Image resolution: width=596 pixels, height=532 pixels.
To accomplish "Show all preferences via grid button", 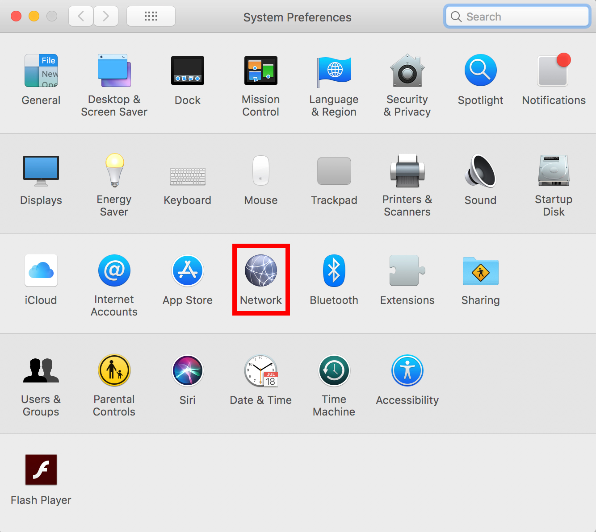I will (x=151, y=16).
